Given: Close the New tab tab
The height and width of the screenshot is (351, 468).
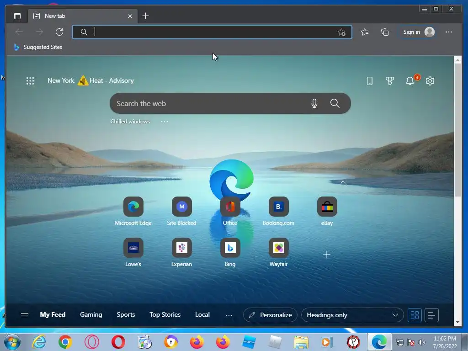Looking at the screenshot, I should [130, 16].
